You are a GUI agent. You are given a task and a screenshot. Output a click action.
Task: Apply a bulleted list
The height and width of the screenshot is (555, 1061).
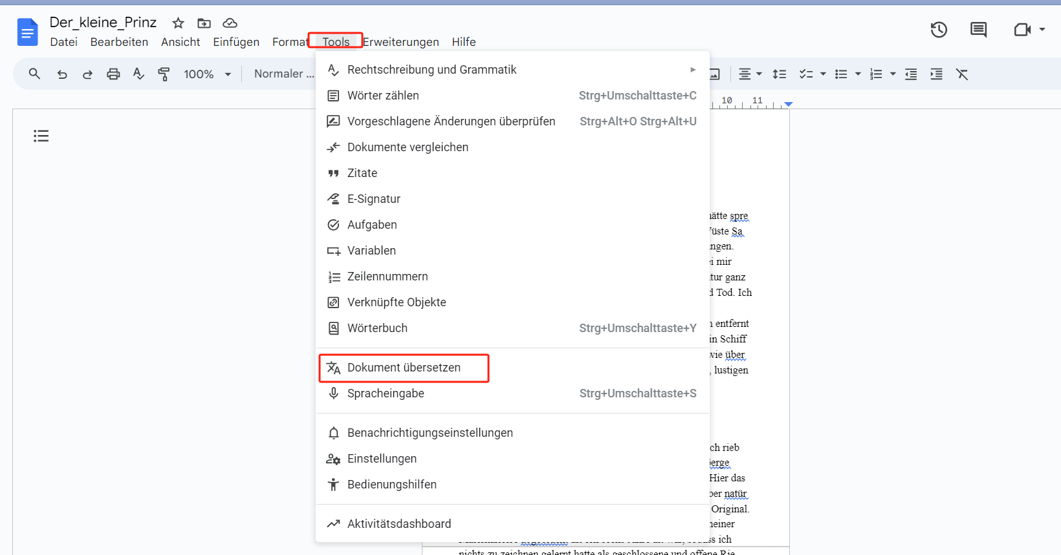[841, 74]
